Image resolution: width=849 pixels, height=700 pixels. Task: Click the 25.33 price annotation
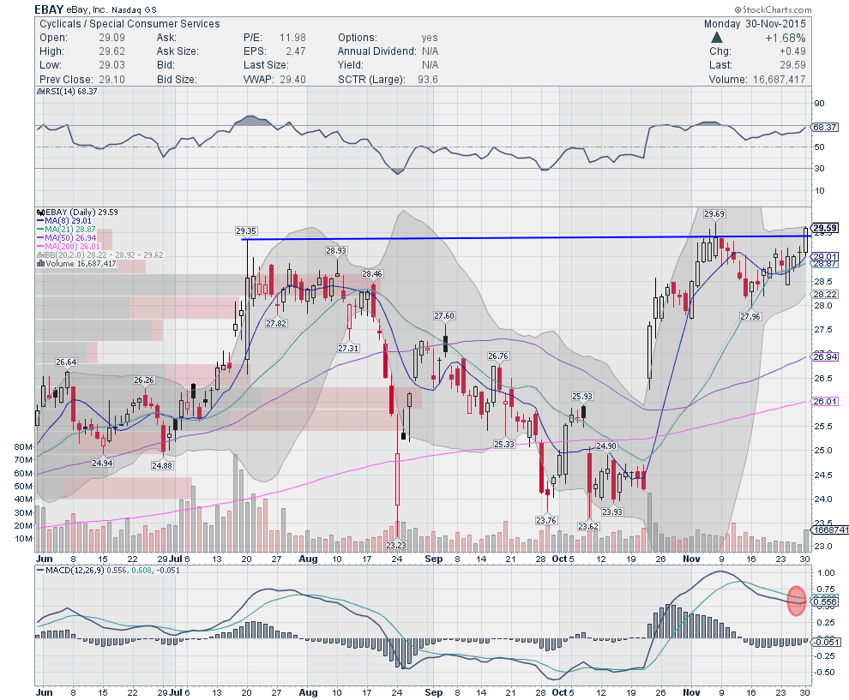pos(504,444)
